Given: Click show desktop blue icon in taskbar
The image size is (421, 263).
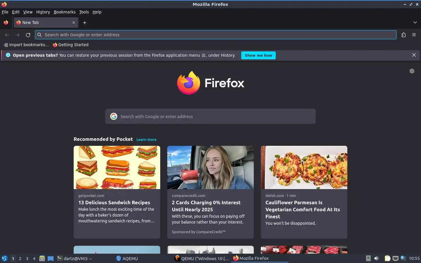Looking at the screenshot, I should click(51, 258).
